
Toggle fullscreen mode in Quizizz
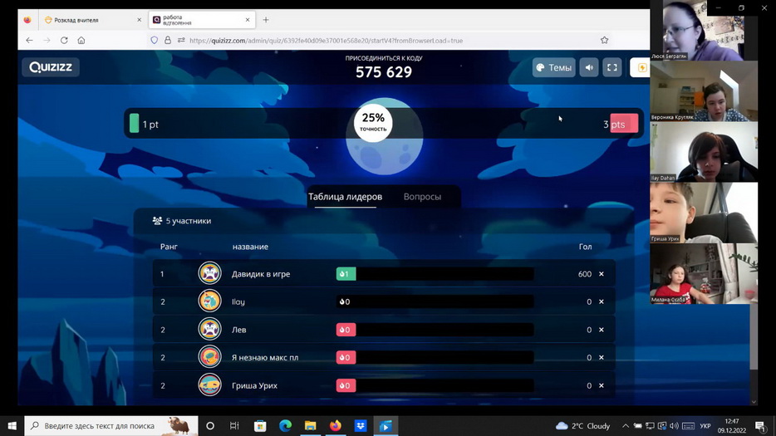point(612,68)
